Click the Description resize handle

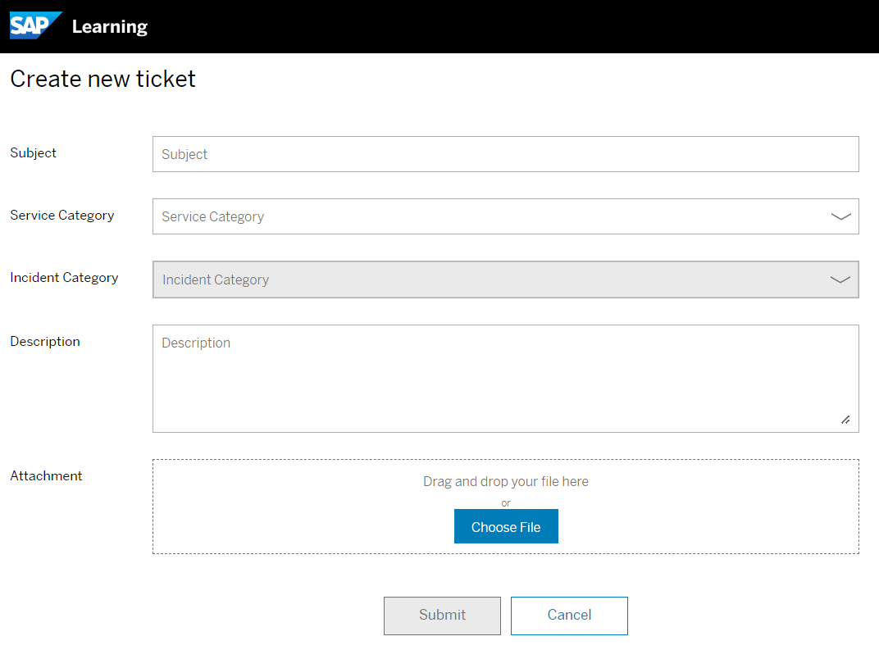point(845,420)
